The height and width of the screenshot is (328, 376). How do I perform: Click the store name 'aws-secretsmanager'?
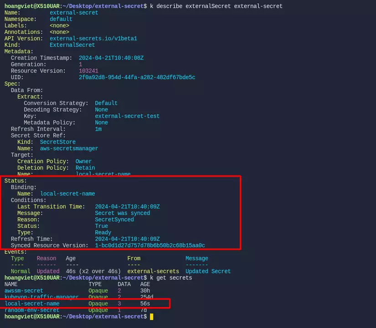pos(69,149)
